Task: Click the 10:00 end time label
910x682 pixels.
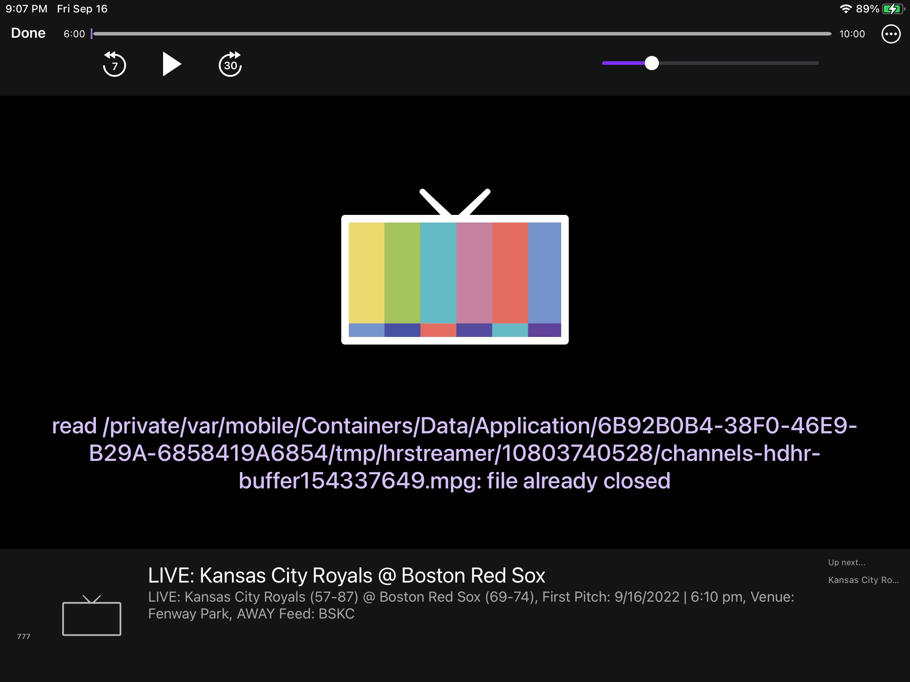Action: (852, 34)
